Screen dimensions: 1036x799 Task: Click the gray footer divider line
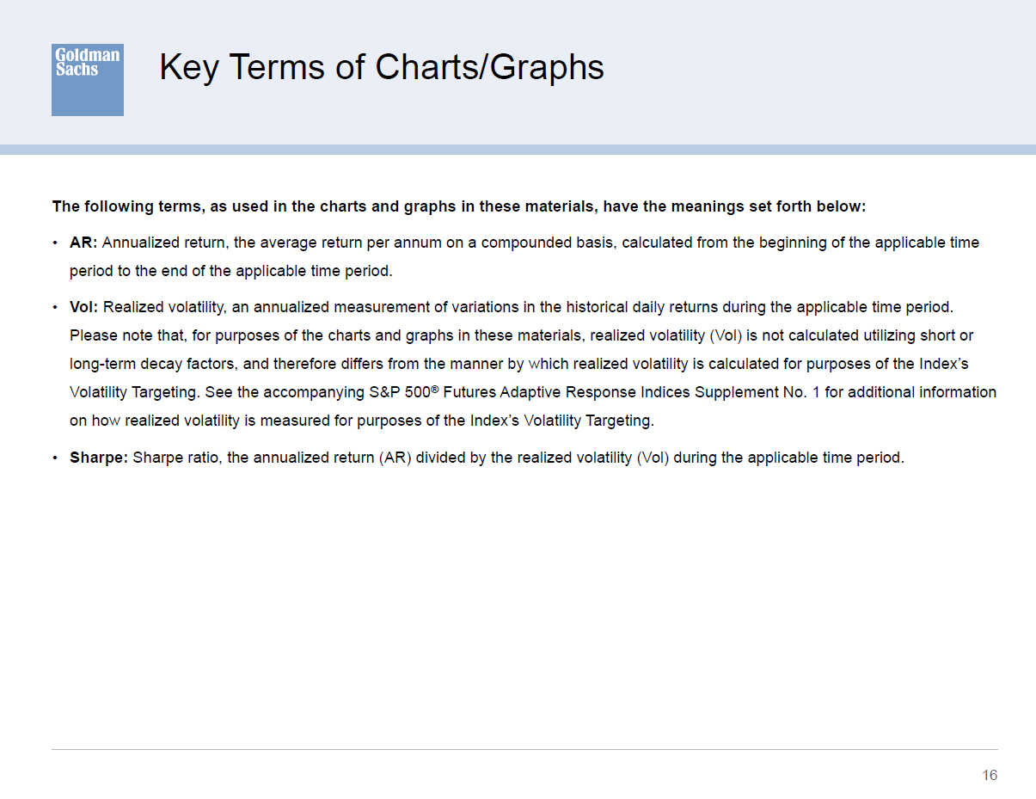click(x=524, y=749)
